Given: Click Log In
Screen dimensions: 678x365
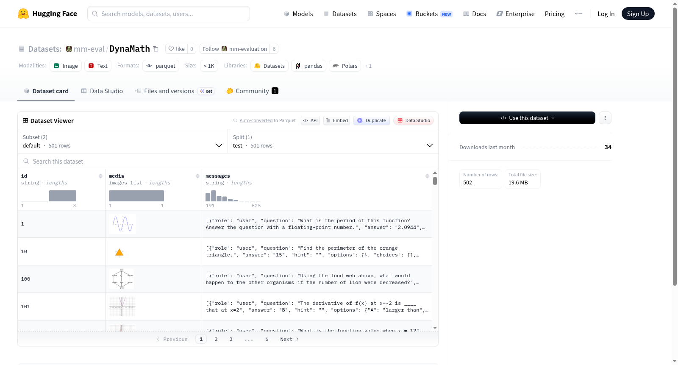Looking at the screenshot, I should click(x=606, y=14).
